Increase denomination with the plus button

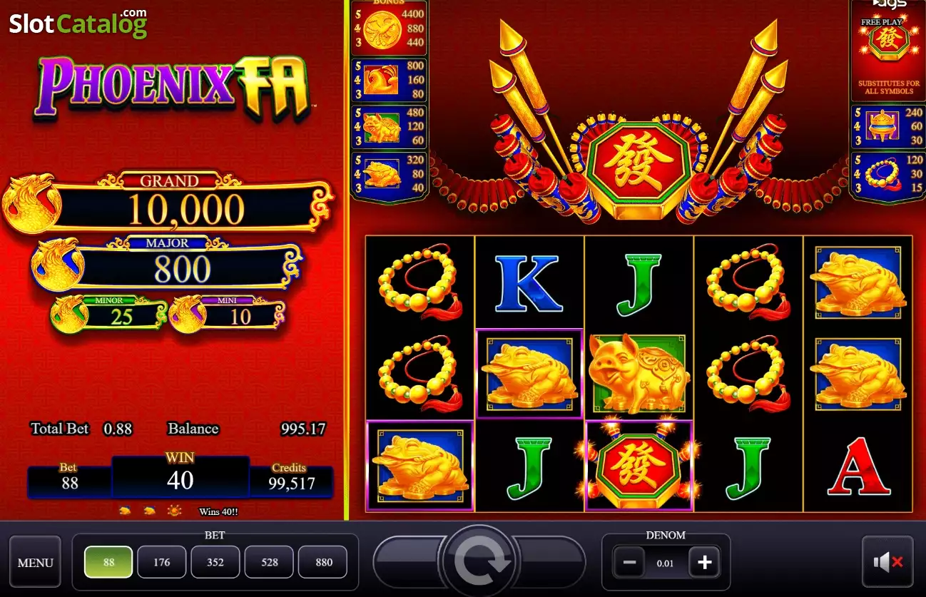[x=705, y=563]
